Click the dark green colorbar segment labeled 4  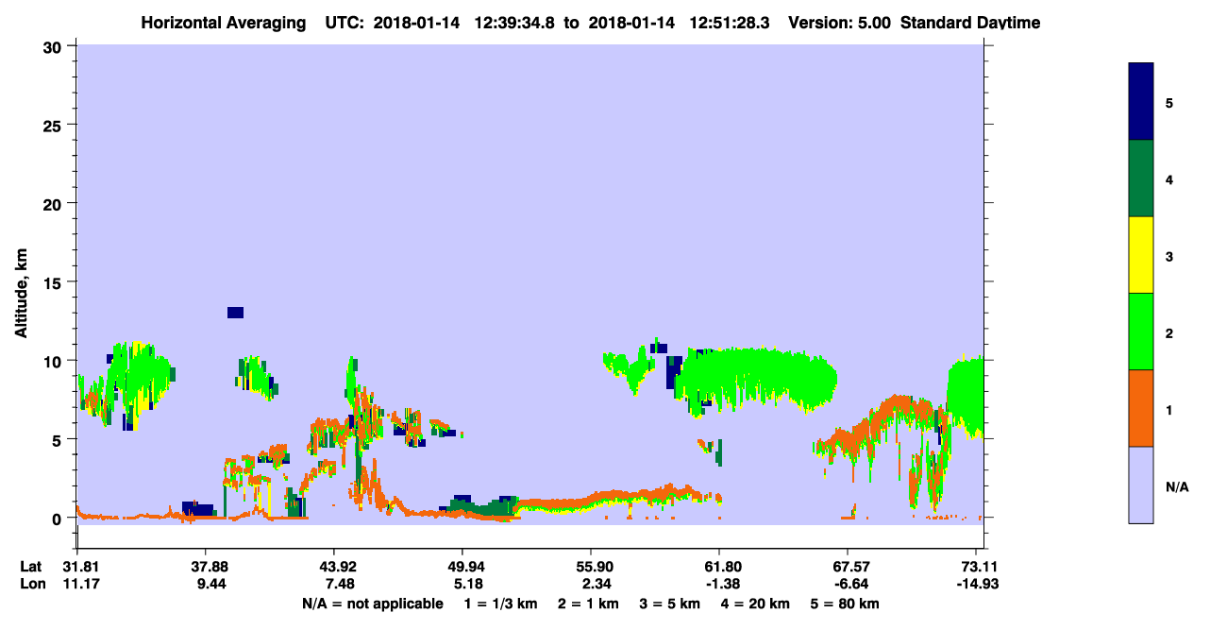pos(1141,179)
